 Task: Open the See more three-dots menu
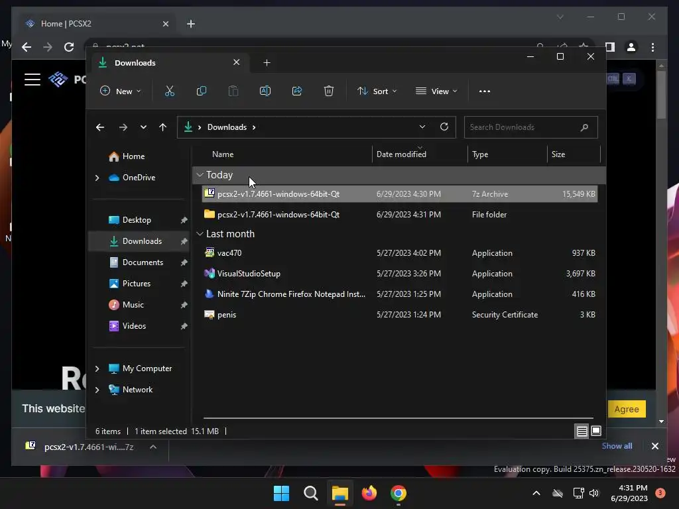(x=485, y=91)
